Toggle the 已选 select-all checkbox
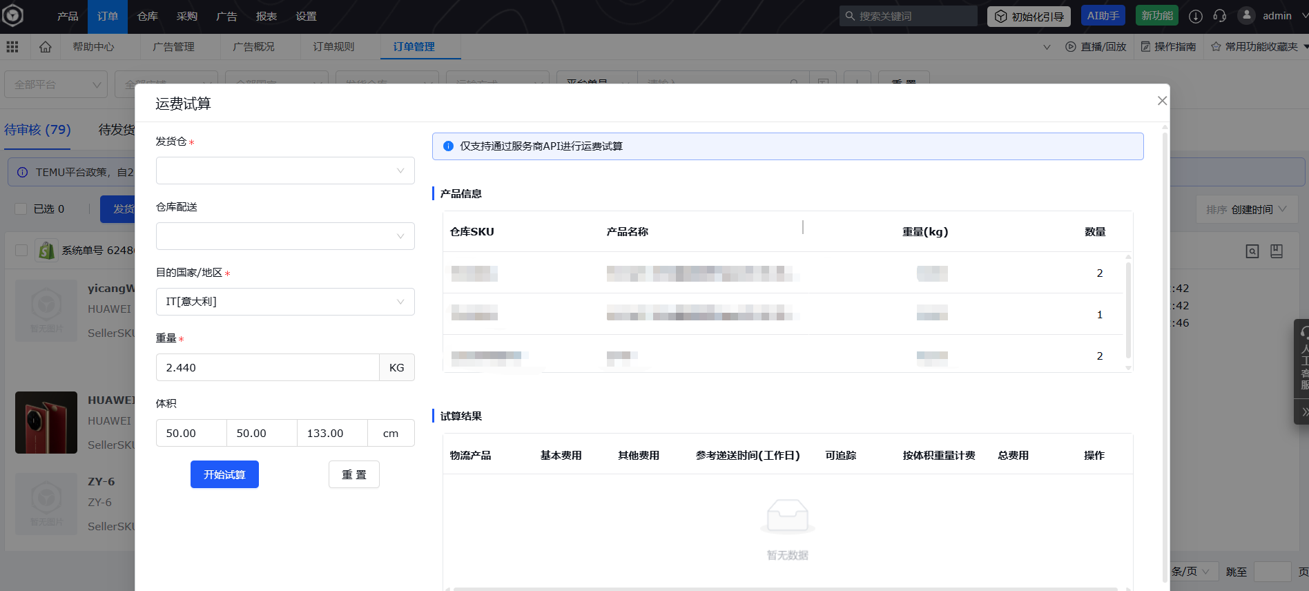 click(x=21, y=209)
